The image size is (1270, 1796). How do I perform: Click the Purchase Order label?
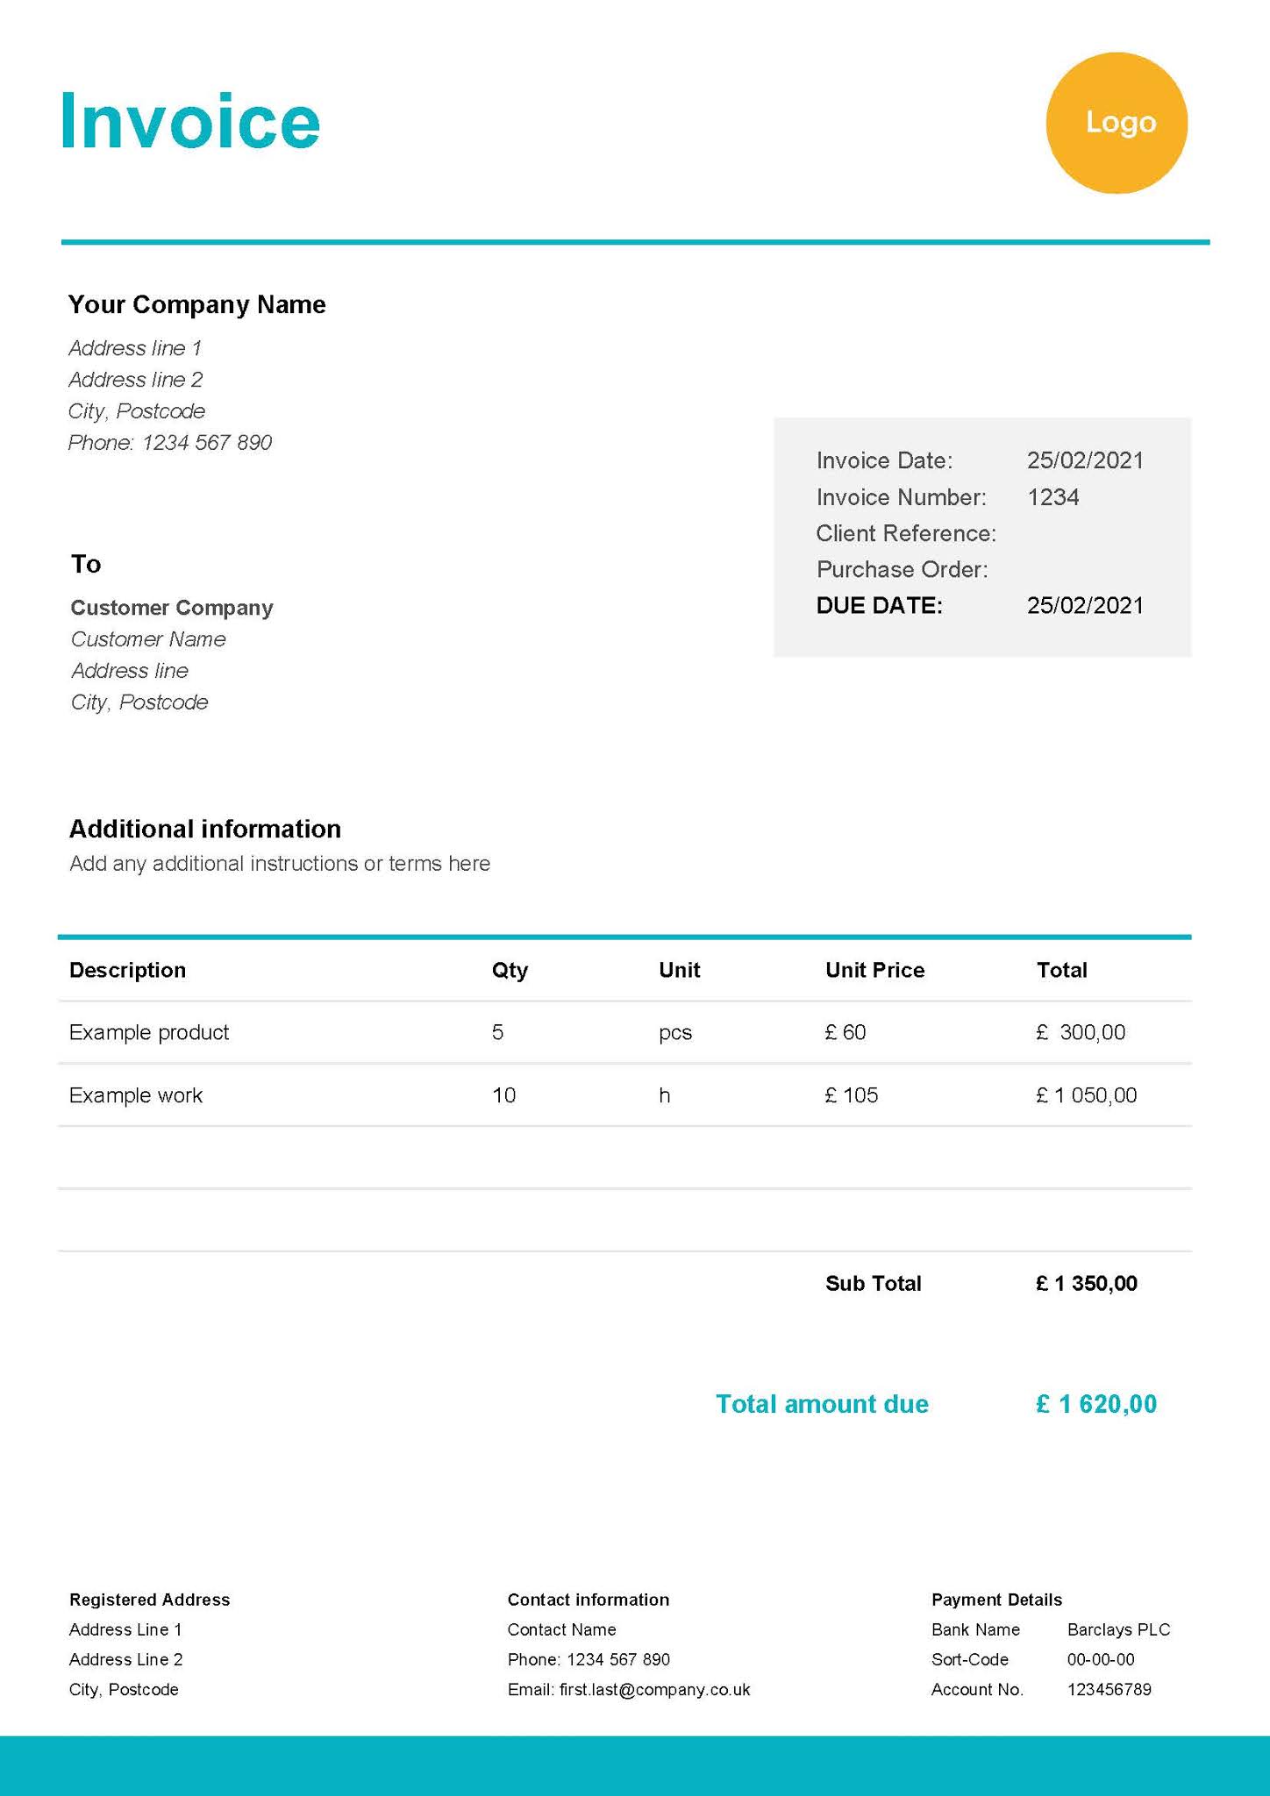[902, 569]
